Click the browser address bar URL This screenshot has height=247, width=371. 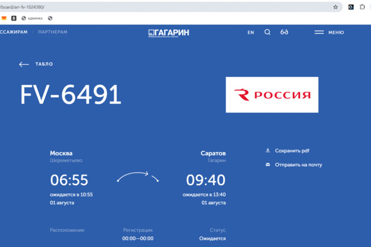(23, 7)
